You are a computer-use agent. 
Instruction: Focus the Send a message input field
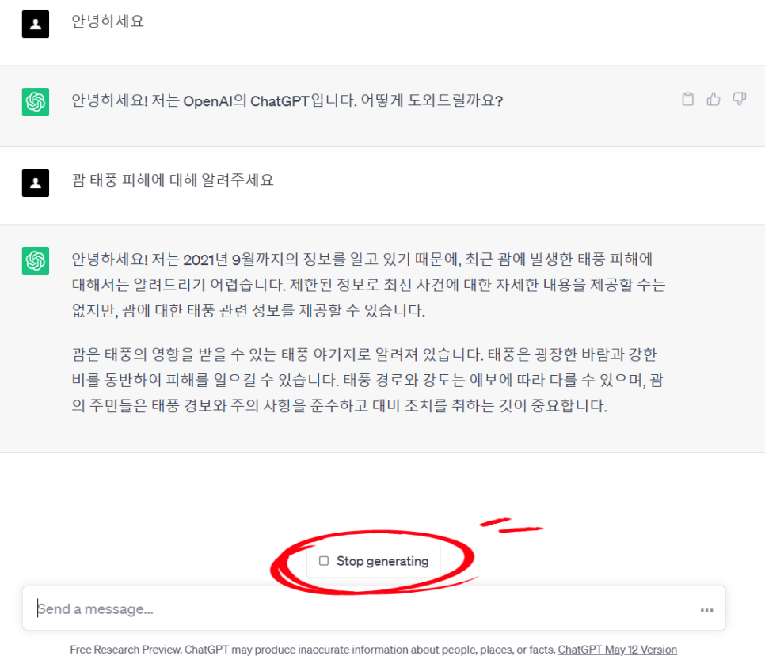374,608
